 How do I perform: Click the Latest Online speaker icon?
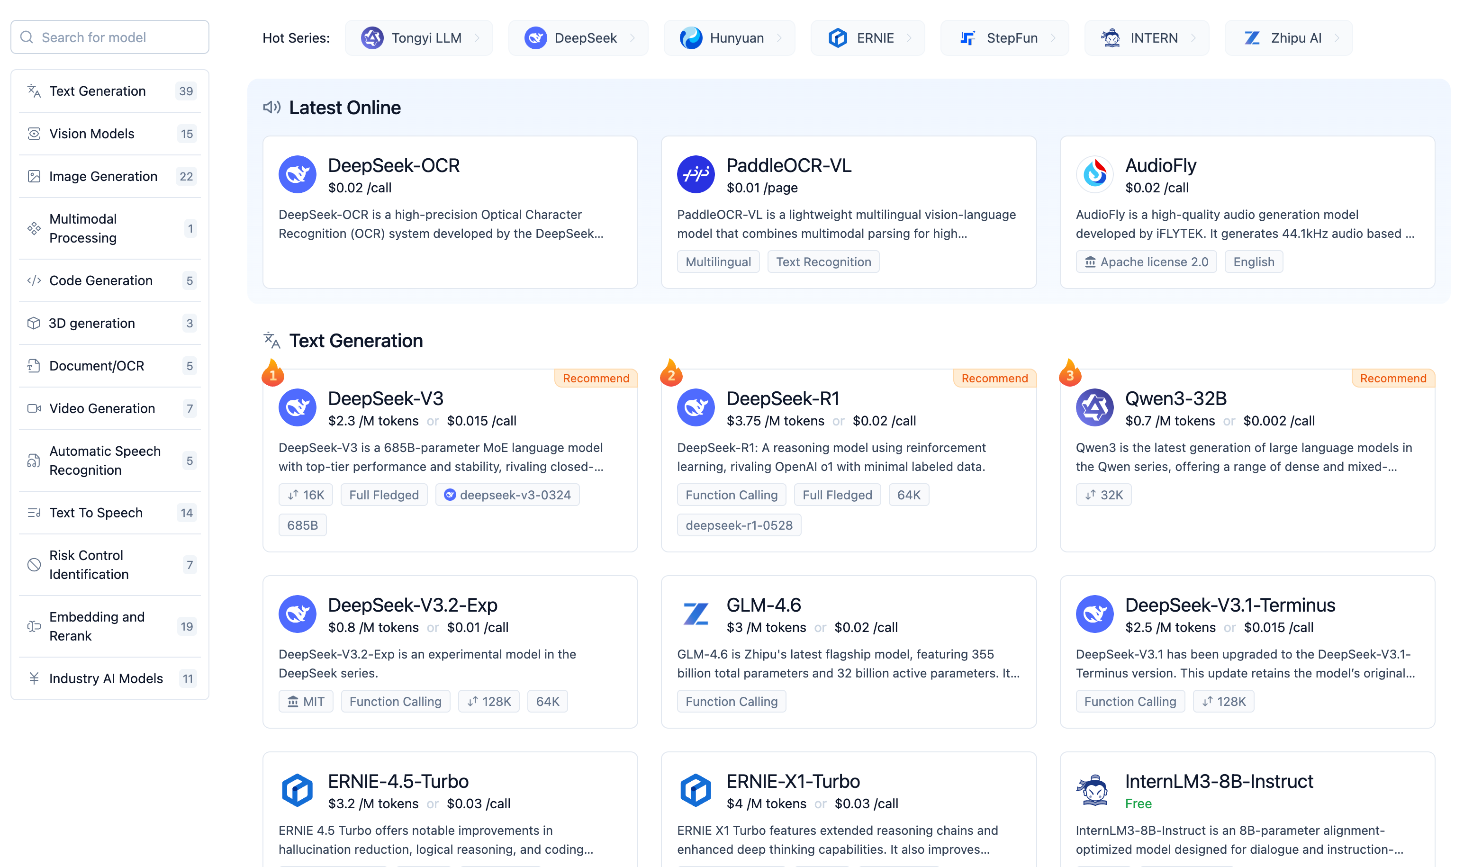pos(271,108)
